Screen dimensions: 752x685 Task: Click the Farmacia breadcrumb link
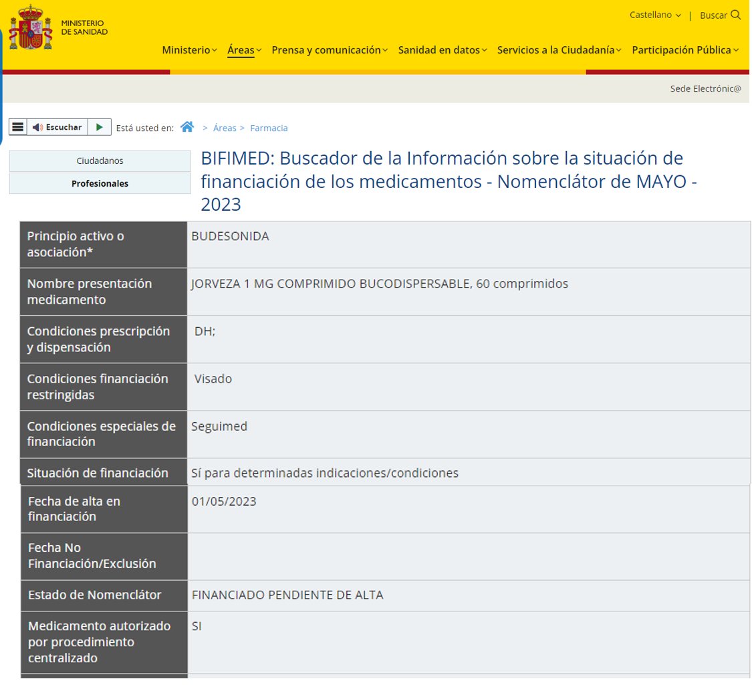(x=269, y=128)
